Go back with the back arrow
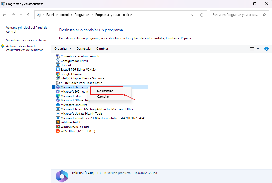The height and width of the screenshot is (183, 272). tap(4, 15)
